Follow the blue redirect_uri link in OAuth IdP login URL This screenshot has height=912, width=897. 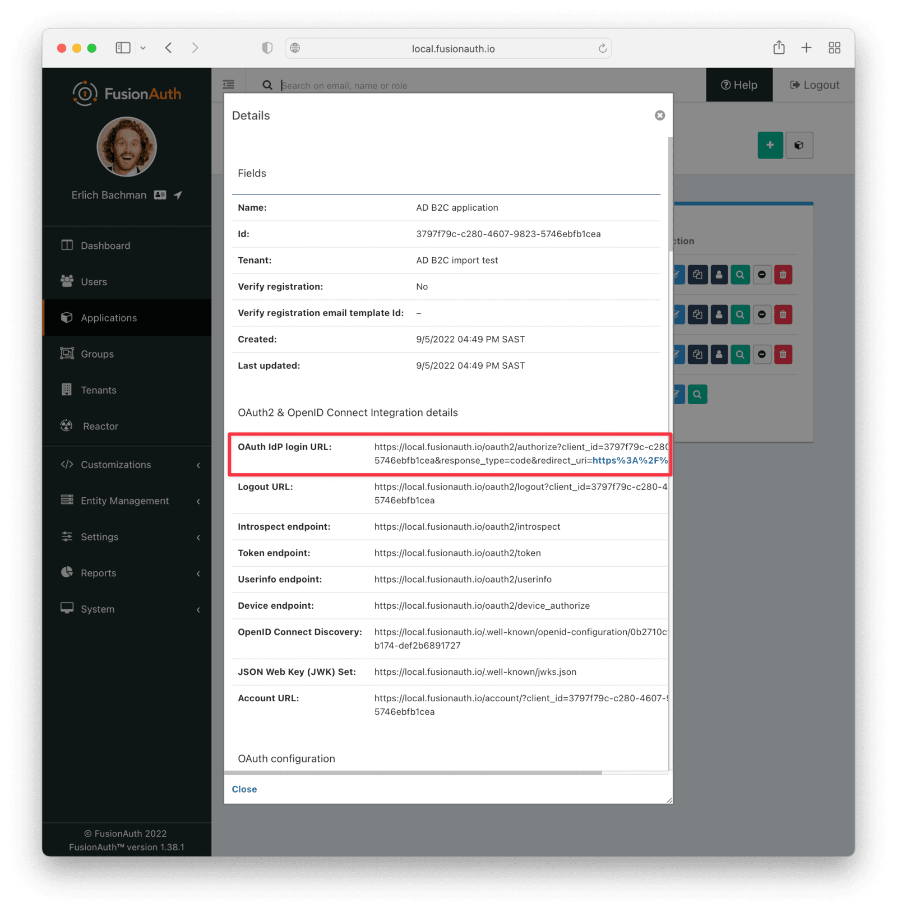pos(630,461)
